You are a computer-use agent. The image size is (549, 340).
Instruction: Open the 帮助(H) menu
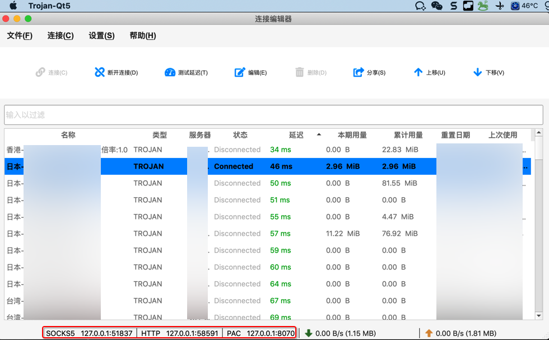tap(143, 35)
